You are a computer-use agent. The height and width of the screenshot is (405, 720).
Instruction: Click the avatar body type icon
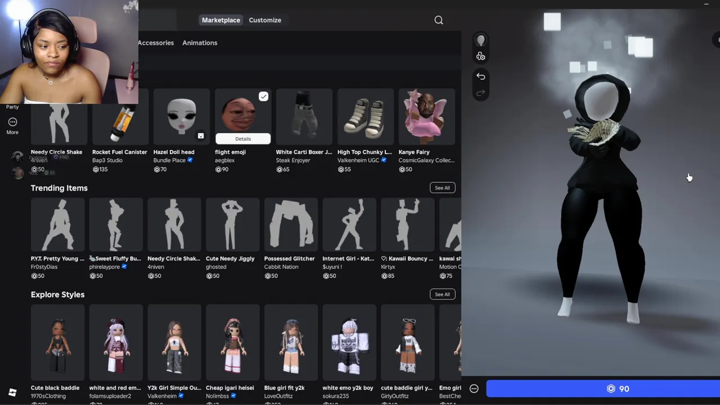point(481,40)
